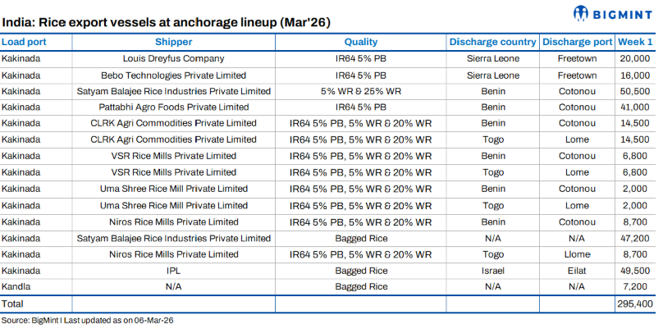
Task: Click the Discharge country column header
Action: [492, 42]
